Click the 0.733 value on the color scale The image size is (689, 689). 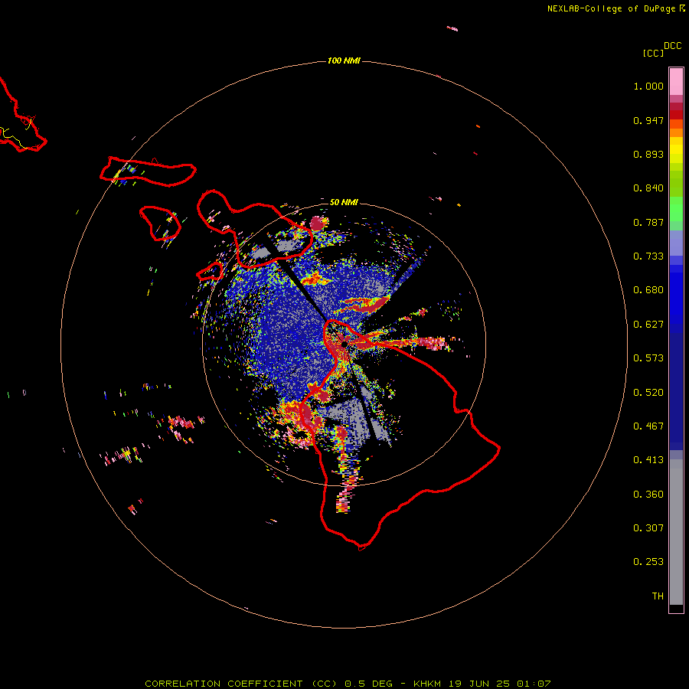click(648, 256)
